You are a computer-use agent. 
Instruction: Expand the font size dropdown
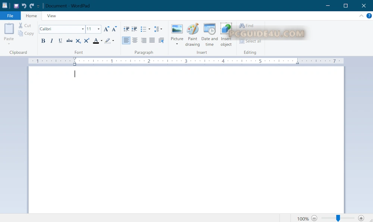point(98,29)
